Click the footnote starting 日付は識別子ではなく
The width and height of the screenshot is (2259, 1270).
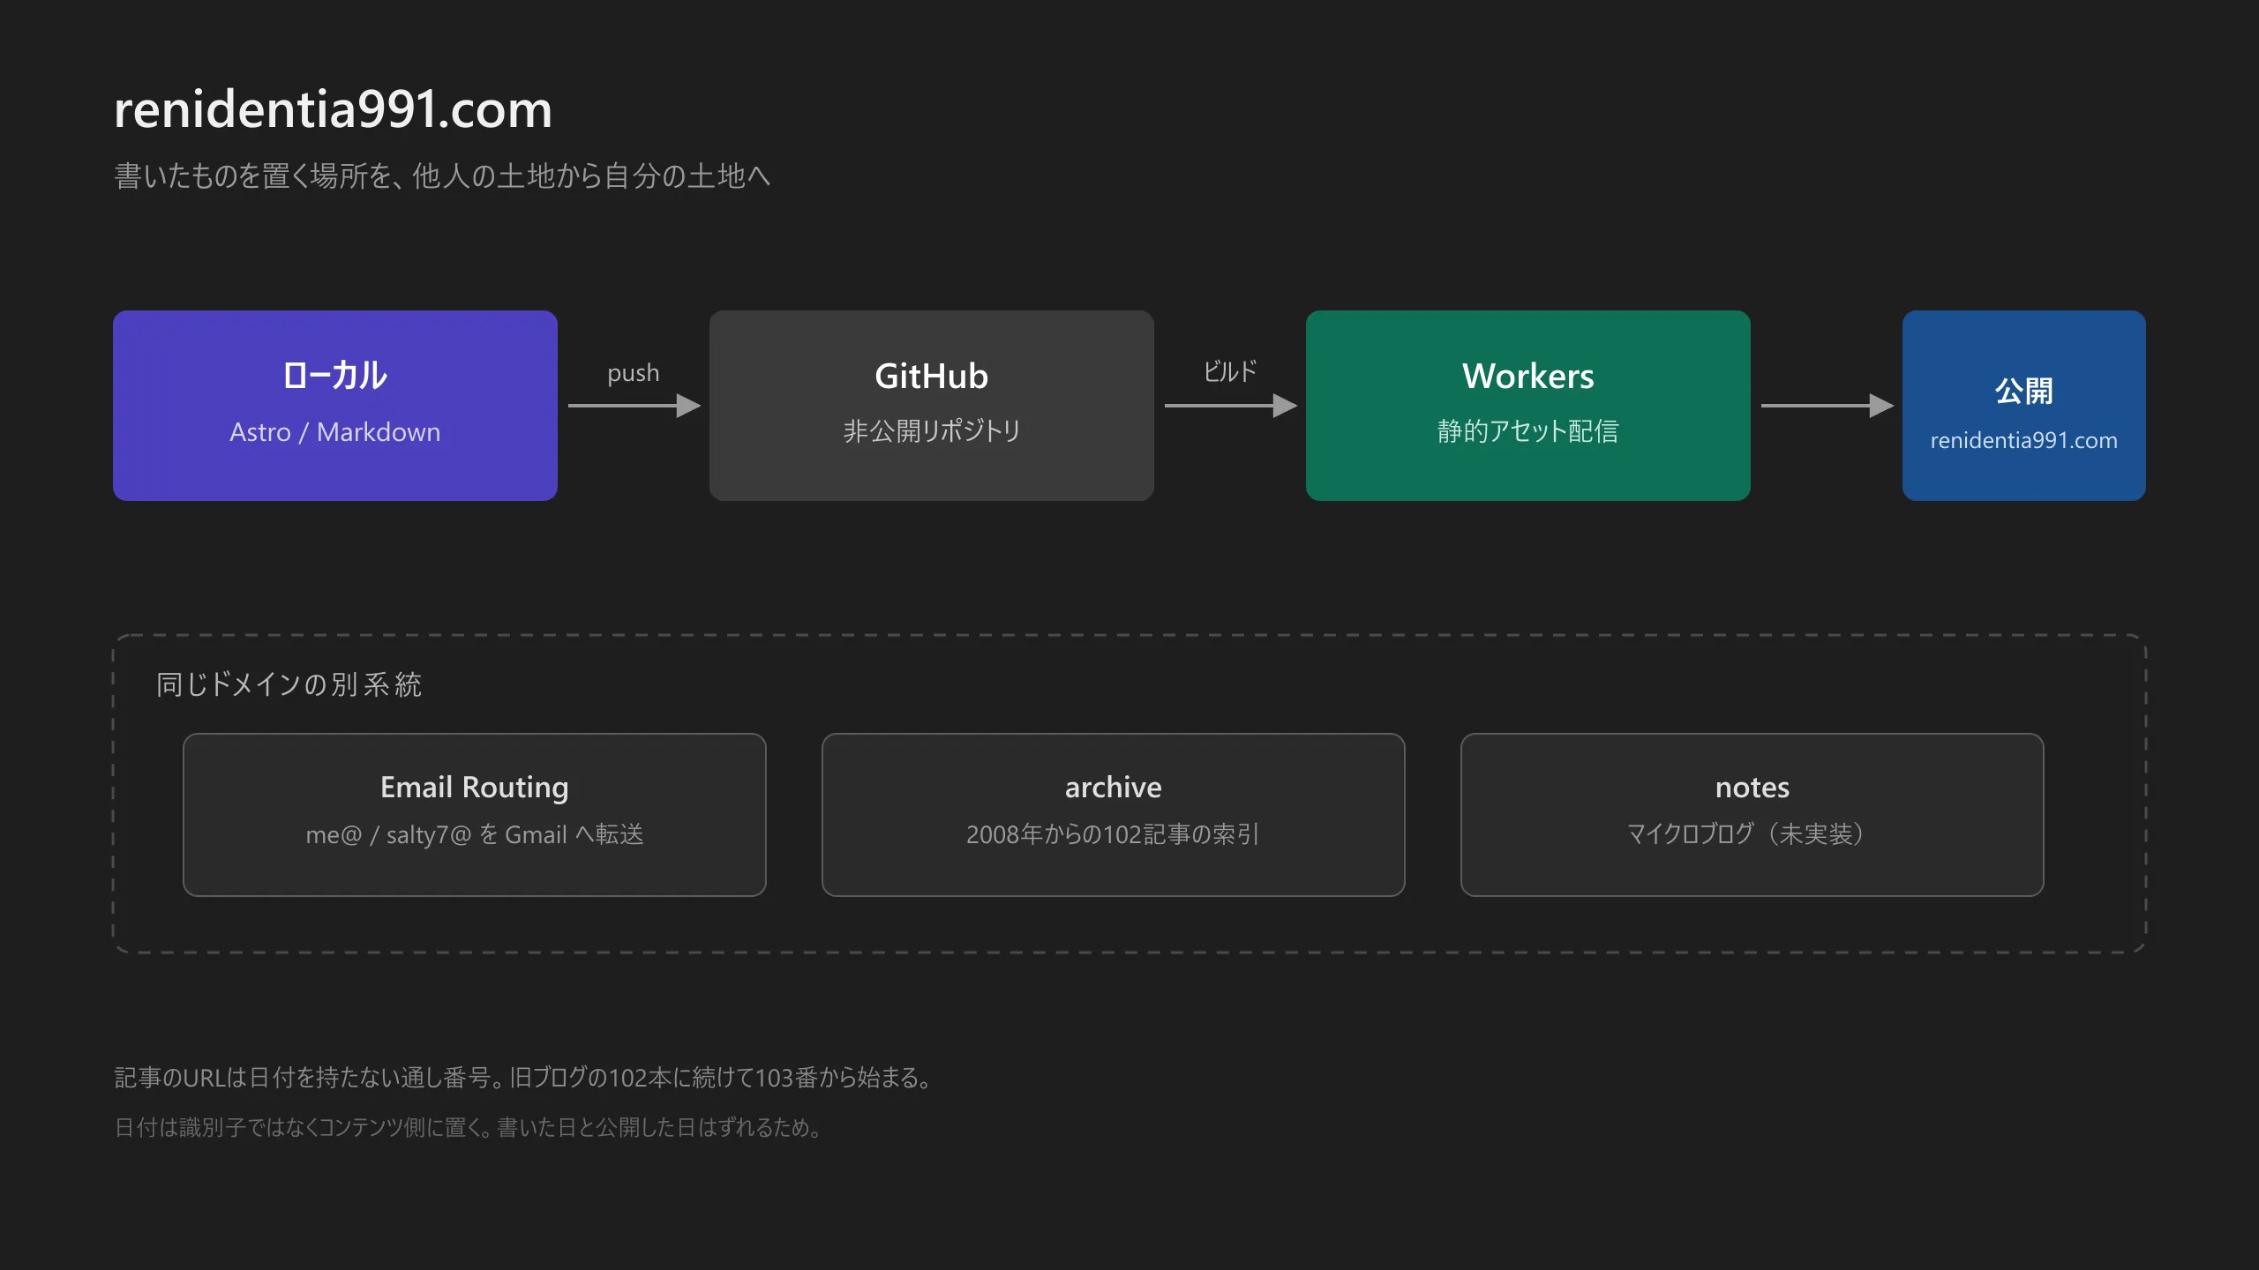470,1127
